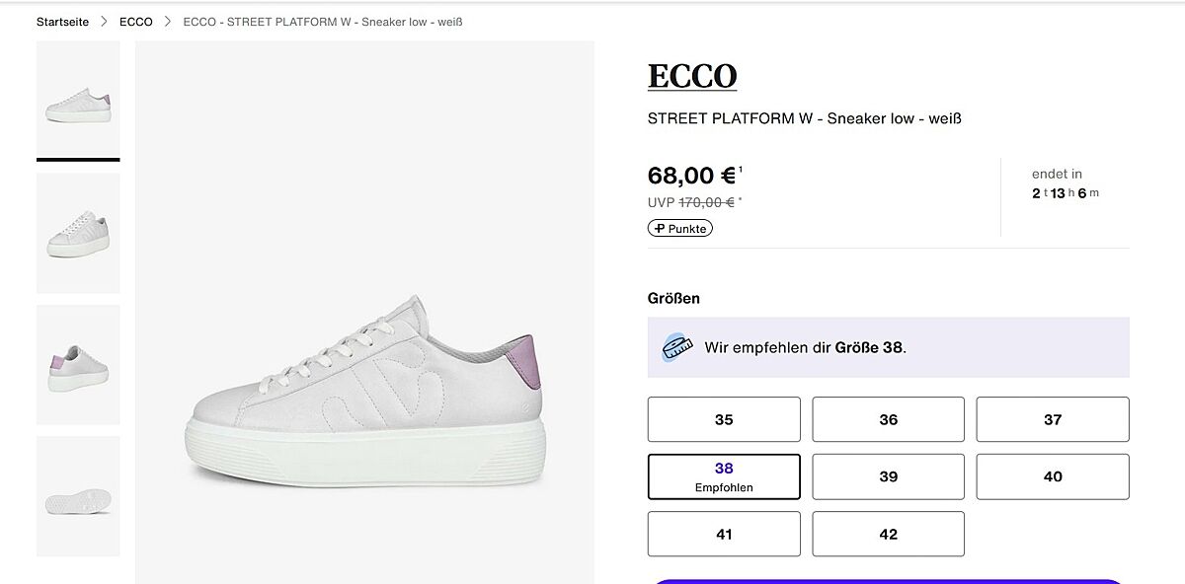The image size is (1185, 584).
Task: Show the second angled-view shoe thumbnail
Action: 78,233
